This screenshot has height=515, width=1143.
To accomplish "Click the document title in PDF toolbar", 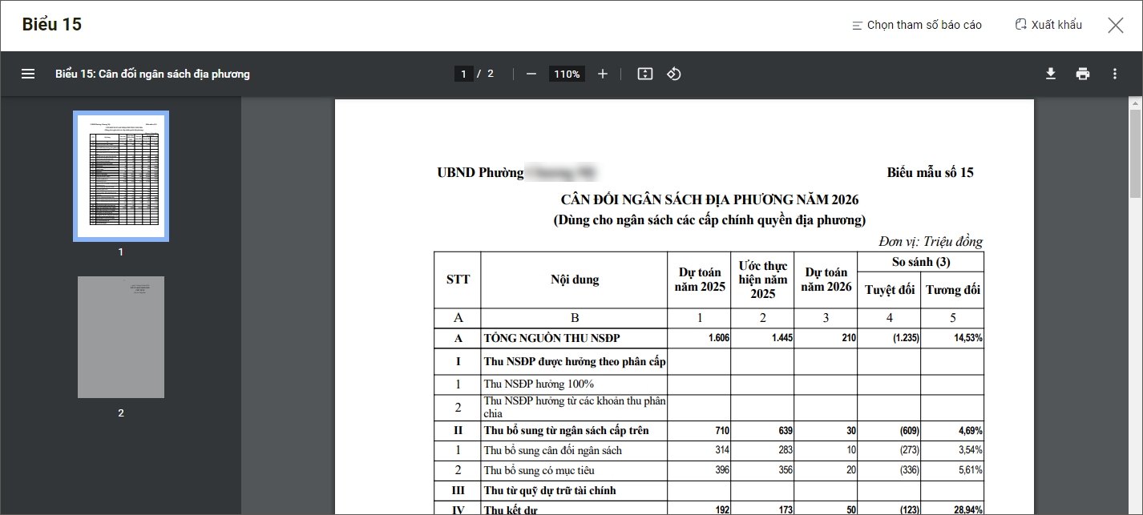I will coord(152,74).
